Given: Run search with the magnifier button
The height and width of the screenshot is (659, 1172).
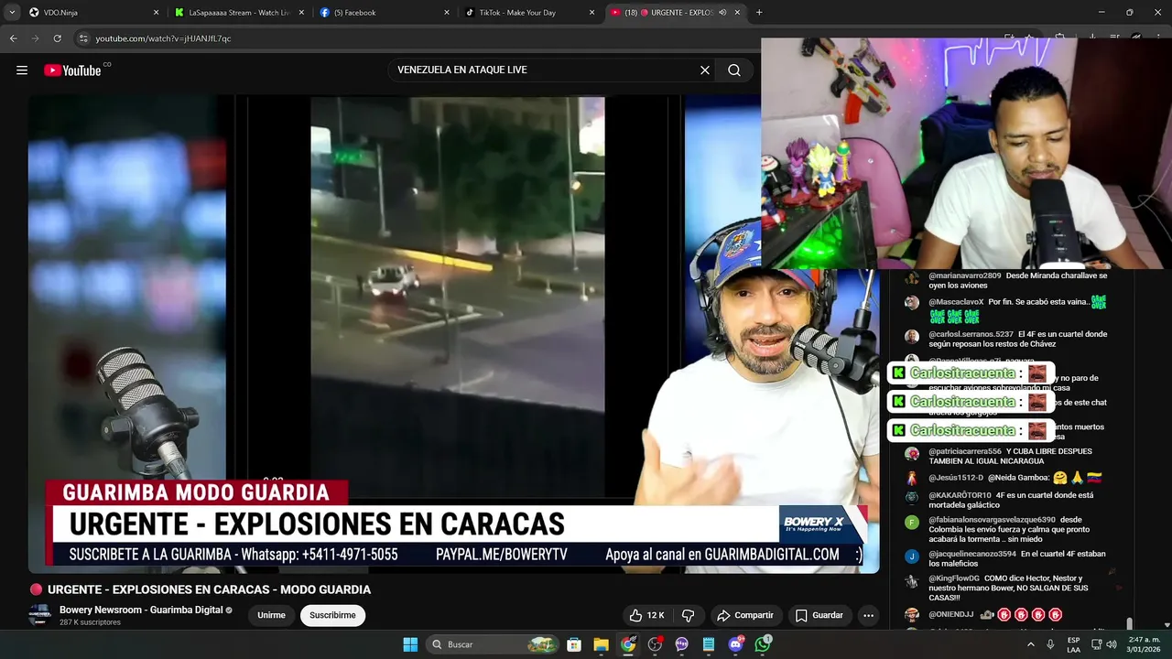Looking at the screenshot, I should tap(734, 70).
